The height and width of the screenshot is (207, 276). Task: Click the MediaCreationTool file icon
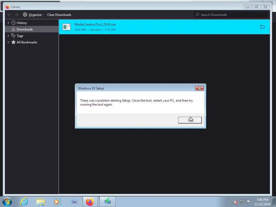67,27
